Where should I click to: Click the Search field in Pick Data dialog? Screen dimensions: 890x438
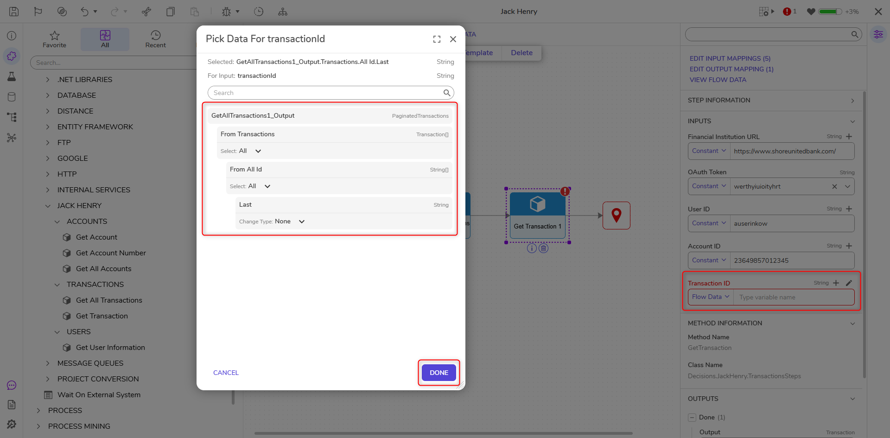click(x=331, y=93)
